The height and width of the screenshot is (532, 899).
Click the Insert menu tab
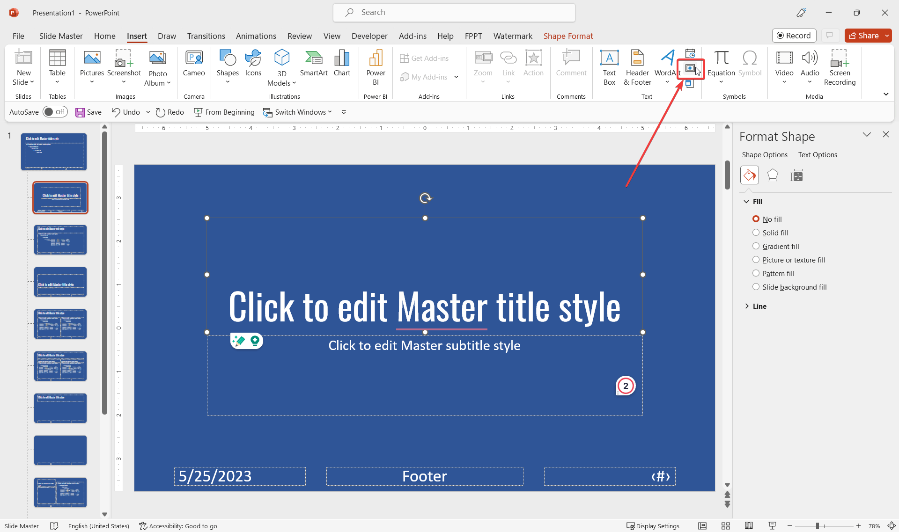click(136, 36)
